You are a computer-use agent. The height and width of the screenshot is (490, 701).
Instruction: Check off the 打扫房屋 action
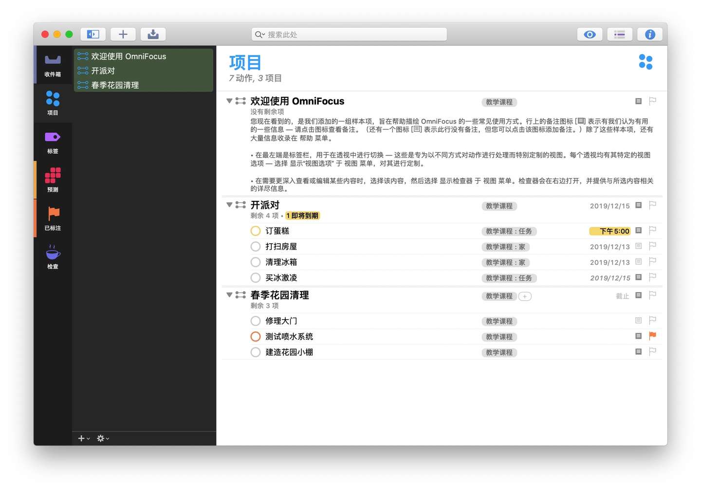(x=256, y=246)
